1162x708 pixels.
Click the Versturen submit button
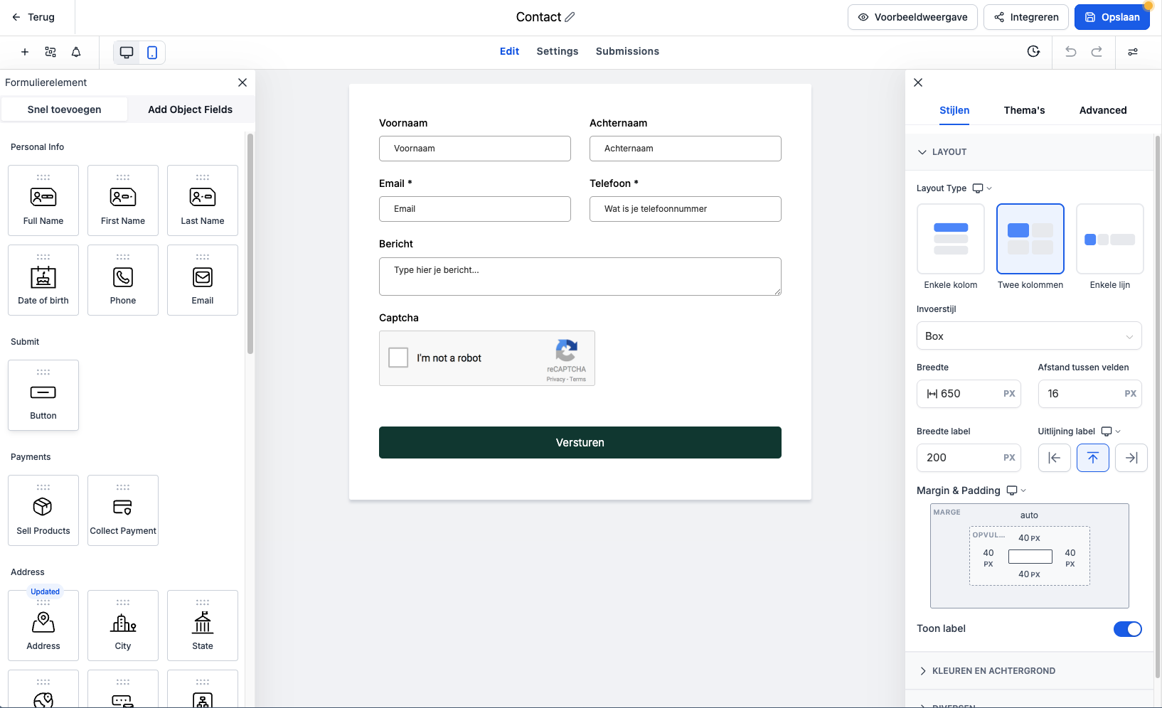click(x=580, y=442)
